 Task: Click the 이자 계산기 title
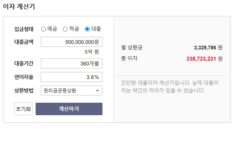19,6
